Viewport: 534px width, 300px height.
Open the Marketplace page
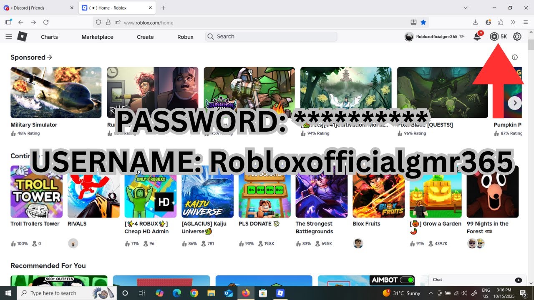coord(97,37)
